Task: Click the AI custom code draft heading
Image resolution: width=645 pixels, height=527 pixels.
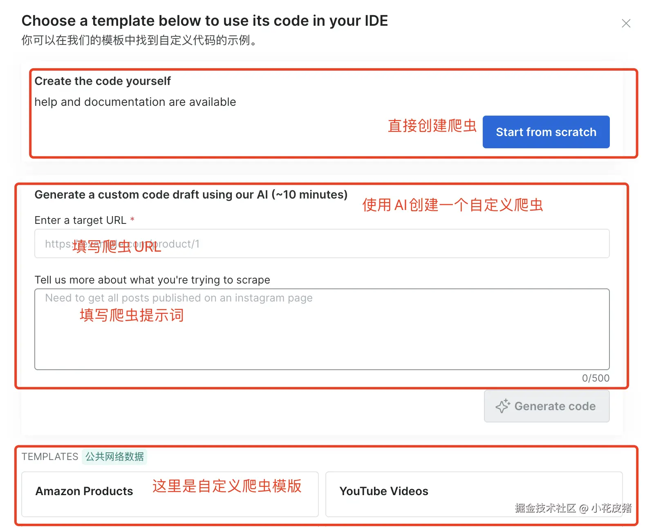Action: [x=191, y=194]
